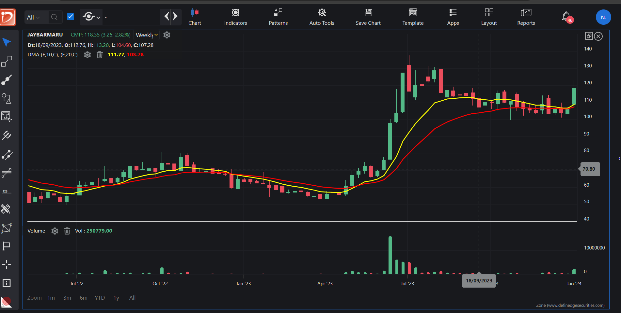Viewport: 621px width, 313px height.
Task: Select the flag marker tool
Action: coord(7,246)
